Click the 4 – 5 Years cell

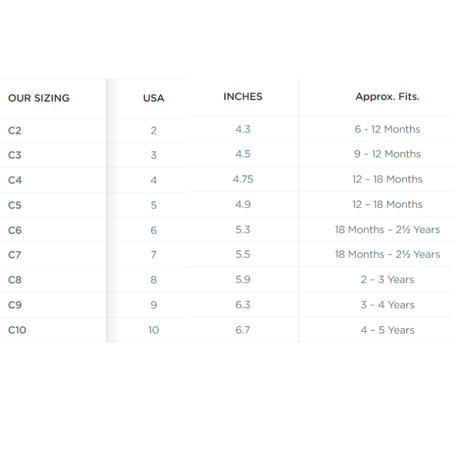[387, 330]
